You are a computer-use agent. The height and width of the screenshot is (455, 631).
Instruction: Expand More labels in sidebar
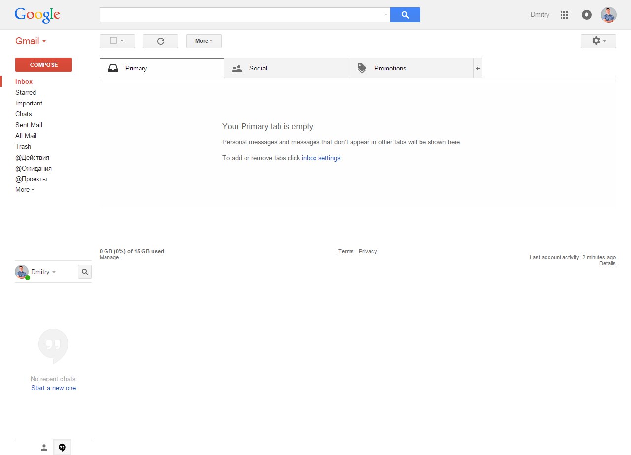(x=25, y=189)
